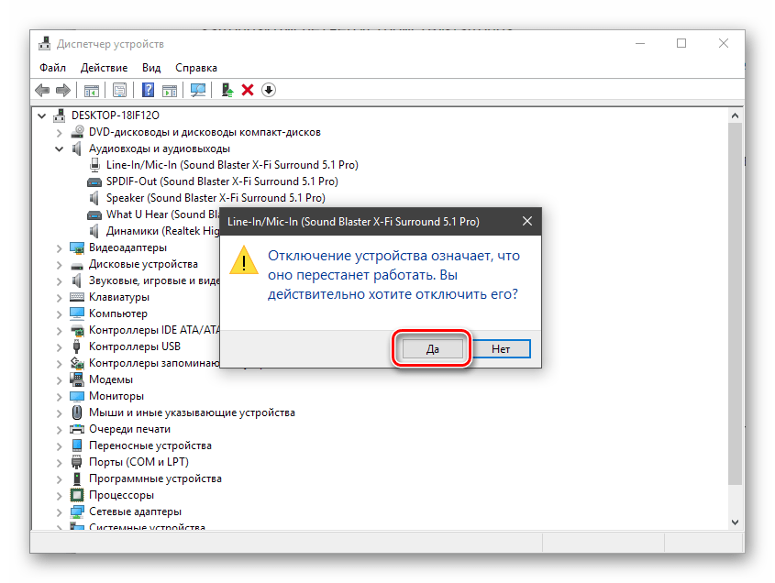Click Scan for hardware changes monitor icon
The image size is (775, 583).
[197, 90]
